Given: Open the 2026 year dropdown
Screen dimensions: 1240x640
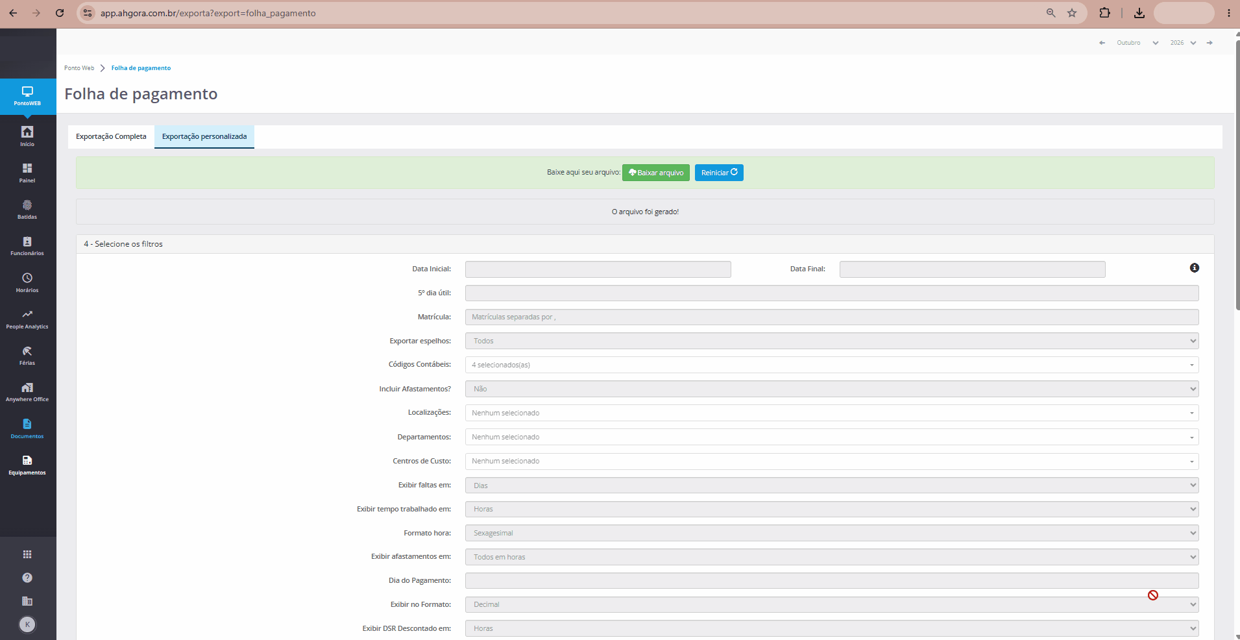Looking at the screenshot, I should pos(1184,43).
